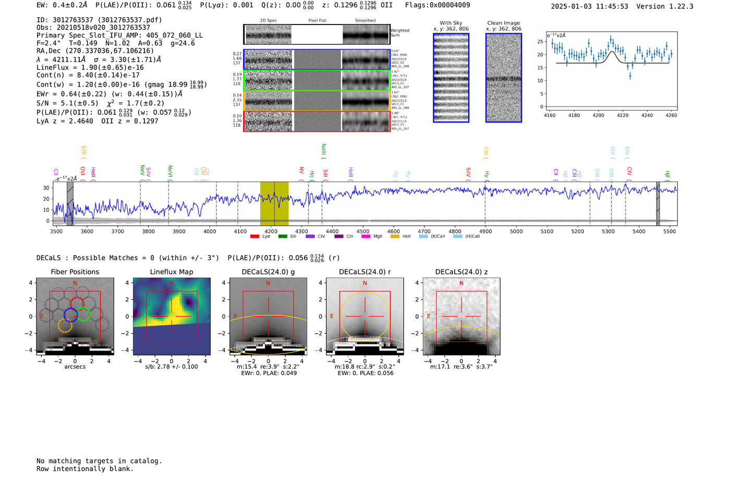Click the green OII legend swatch

pyautogui.click(x=283, y=236)
